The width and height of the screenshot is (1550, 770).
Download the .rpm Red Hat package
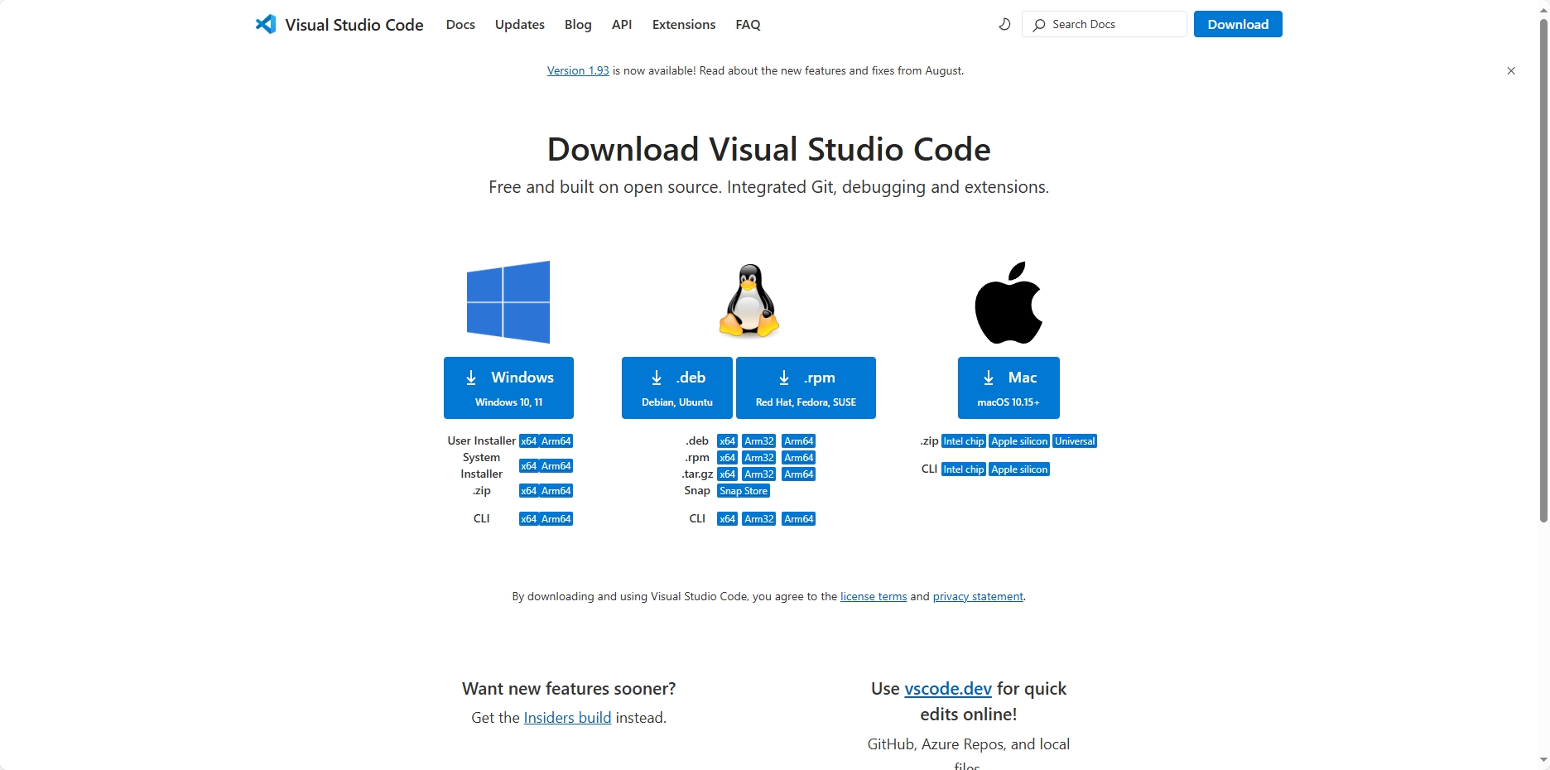pyautogui.click(x=806, y=387)
